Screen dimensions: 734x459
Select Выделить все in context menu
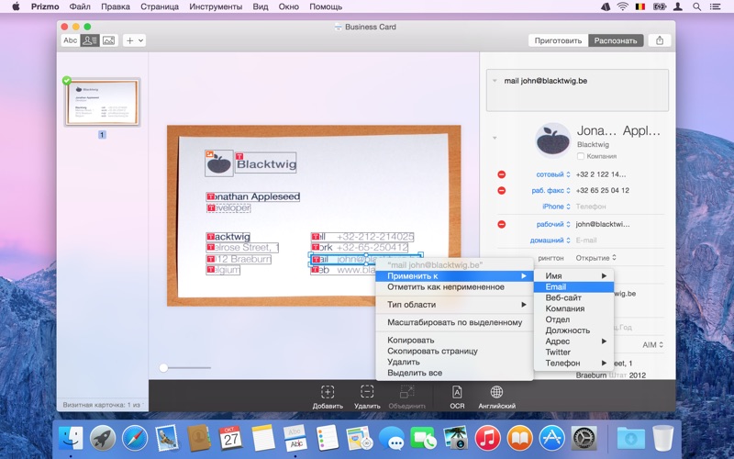tap(454, 373)
